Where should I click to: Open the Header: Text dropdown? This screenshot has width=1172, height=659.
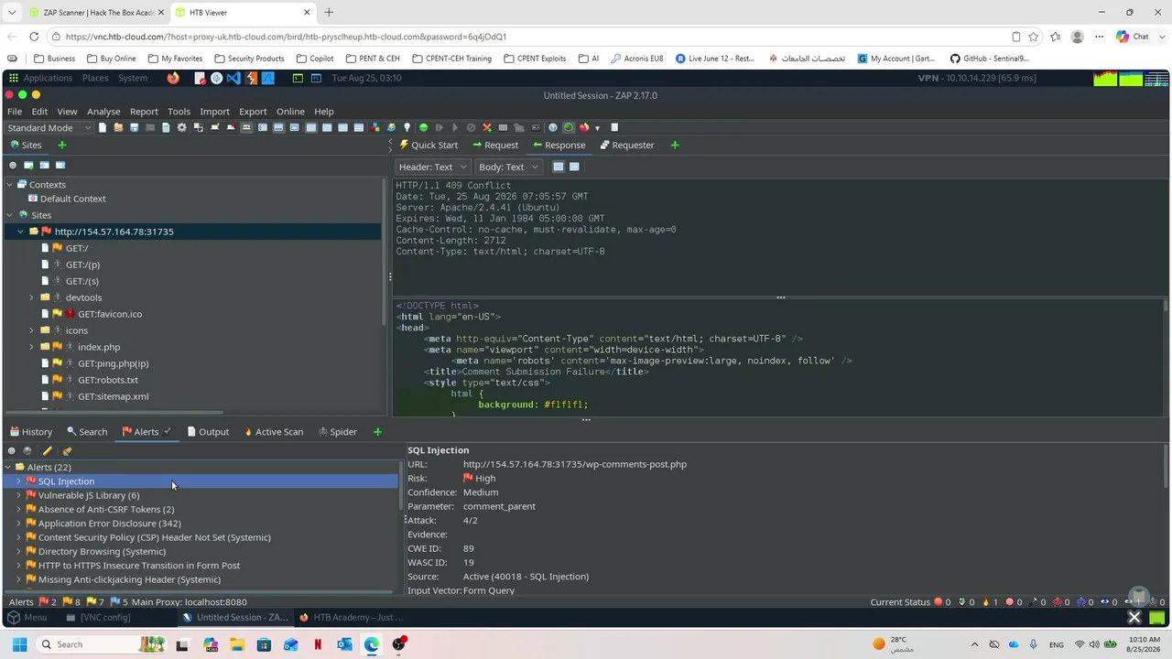click(x=433, y=167)
